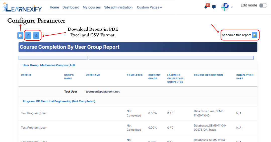
Task: Open the Custom Pages dropdown
Action: click(x=149, y=8)
